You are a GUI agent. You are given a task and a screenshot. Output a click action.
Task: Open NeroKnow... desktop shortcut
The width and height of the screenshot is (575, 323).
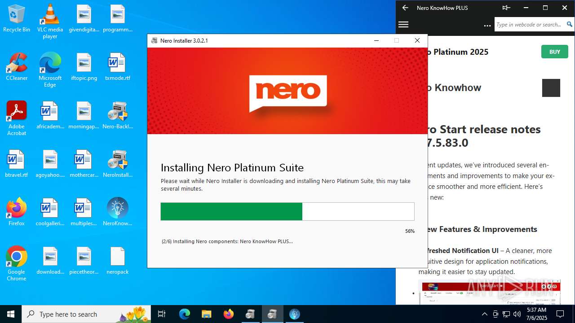(118, 212)
